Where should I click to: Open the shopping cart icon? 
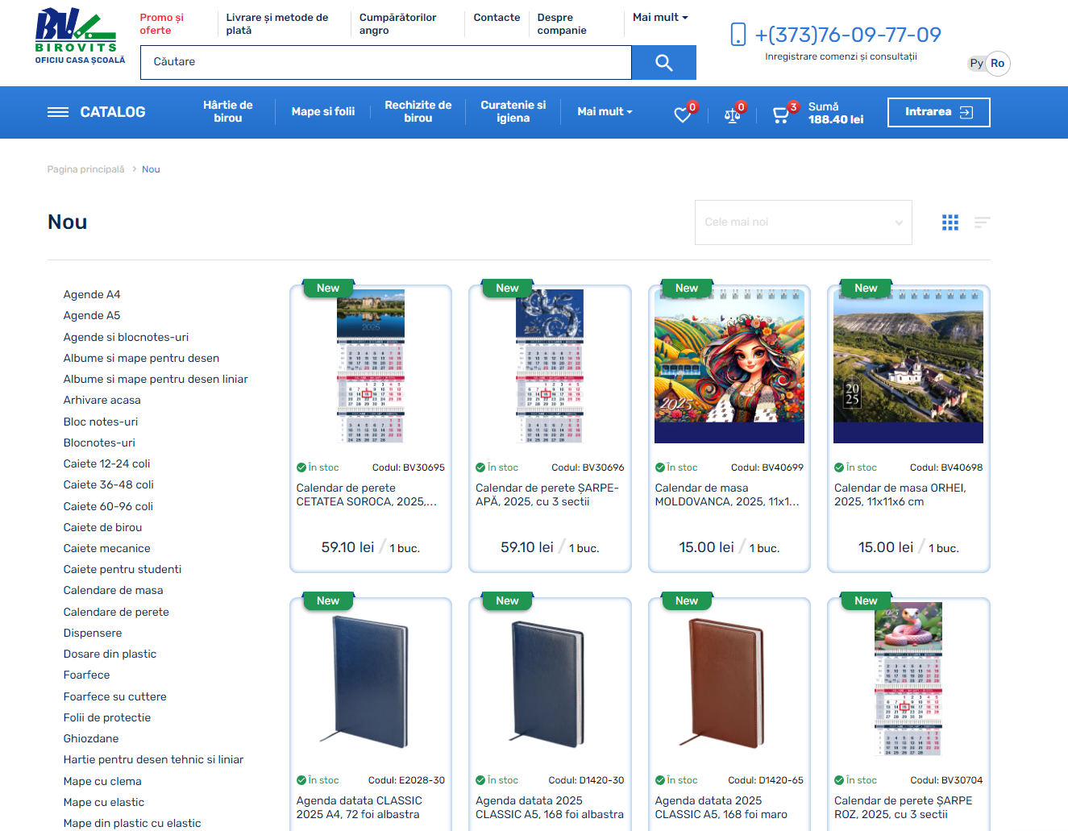click(x=780, y=114)
